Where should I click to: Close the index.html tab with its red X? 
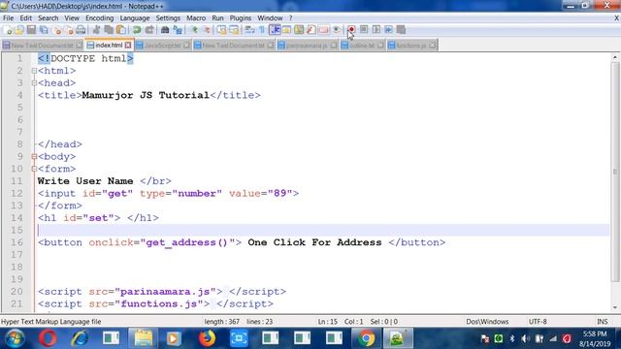coord(128,46)
